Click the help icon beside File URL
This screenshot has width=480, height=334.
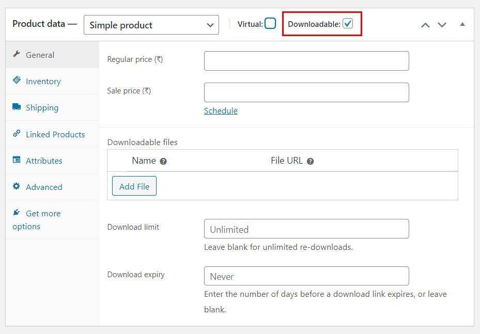[x=310, y=161]
